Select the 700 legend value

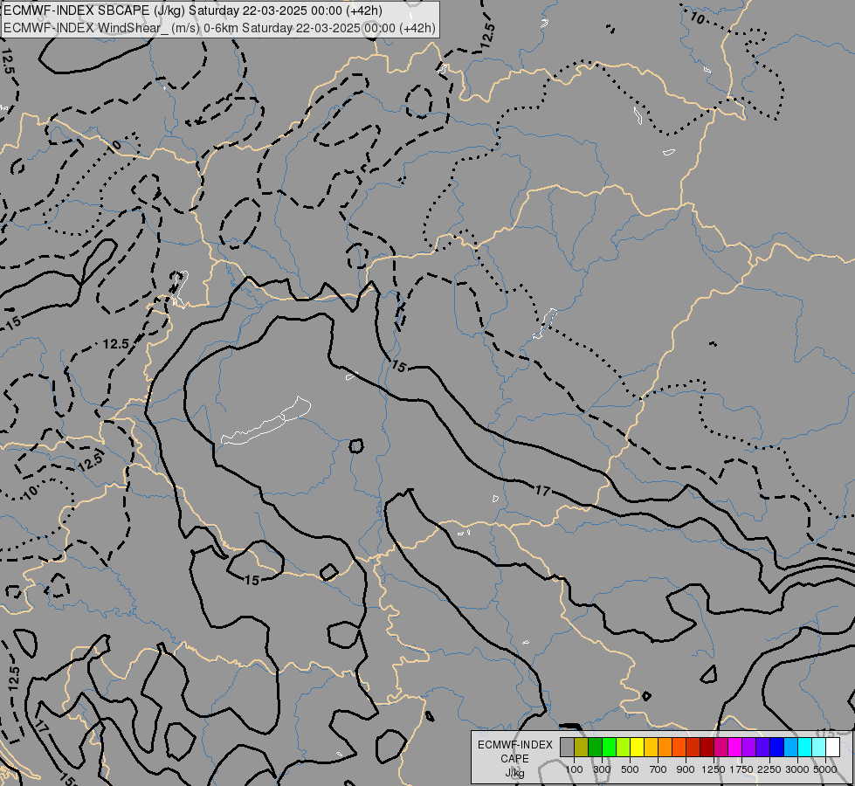(658, 769)
